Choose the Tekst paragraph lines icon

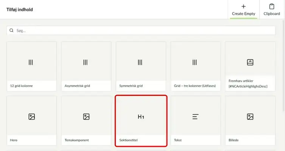click(x=195, y=117)
